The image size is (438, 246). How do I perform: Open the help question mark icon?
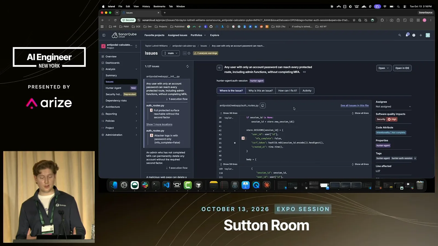click(414, 35)
